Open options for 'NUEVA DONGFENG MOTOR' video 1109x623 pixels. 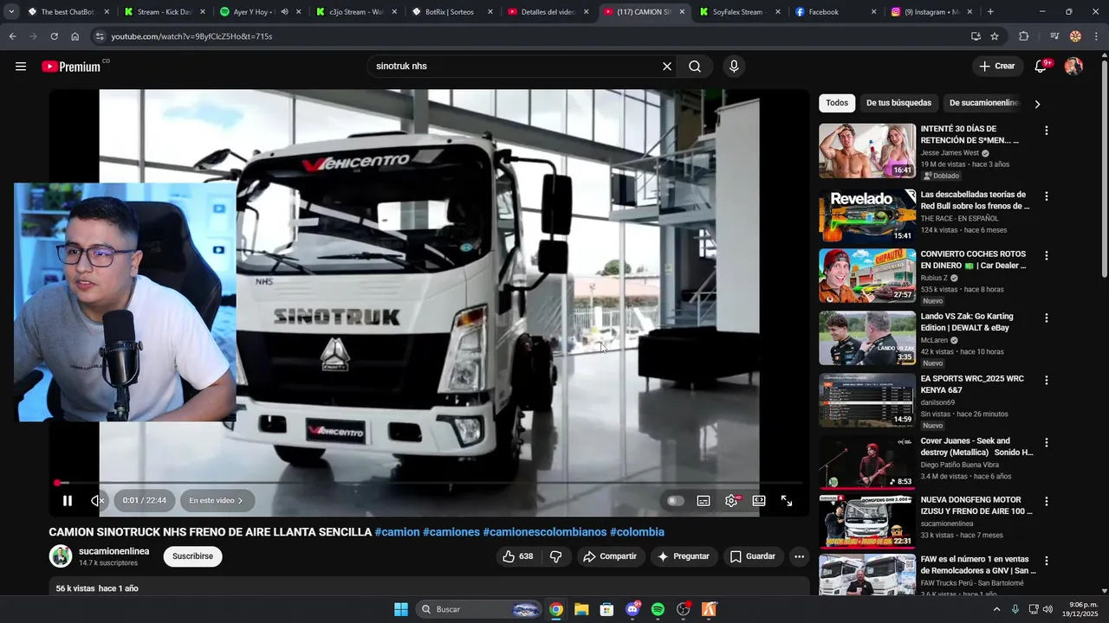tap(1046, 502)
